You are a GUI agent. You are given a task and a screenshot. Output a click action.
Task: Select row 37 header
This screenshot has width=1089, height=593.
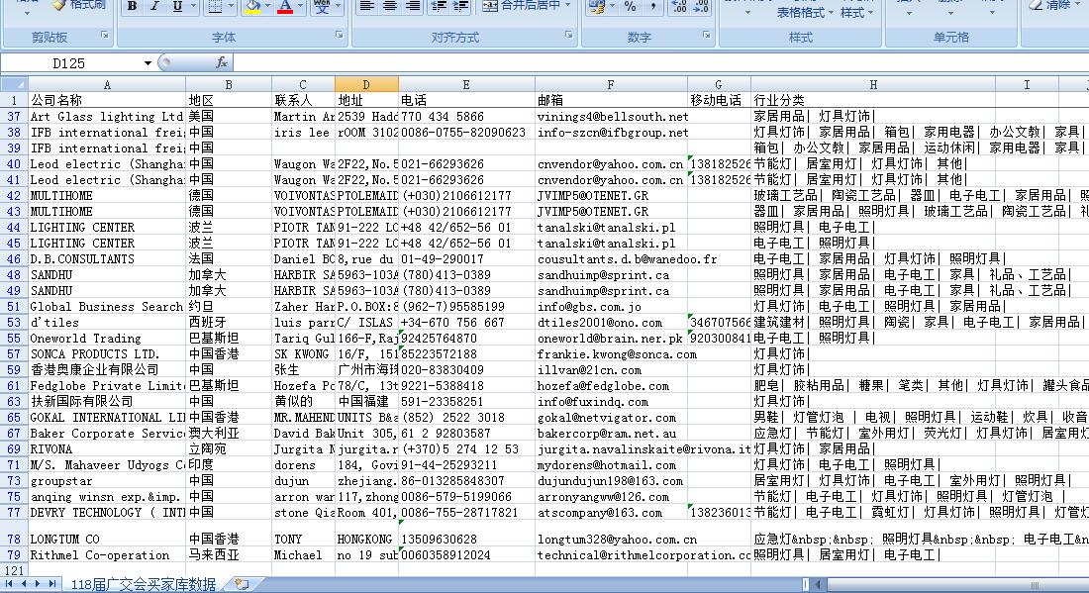[x=13, y=116]
